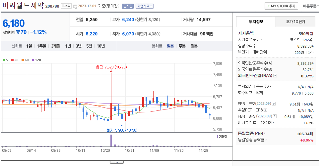Viewport: 320px width, 166px height.
Task: Click the 목표주가 label
Action: click(x=263, y=86)
